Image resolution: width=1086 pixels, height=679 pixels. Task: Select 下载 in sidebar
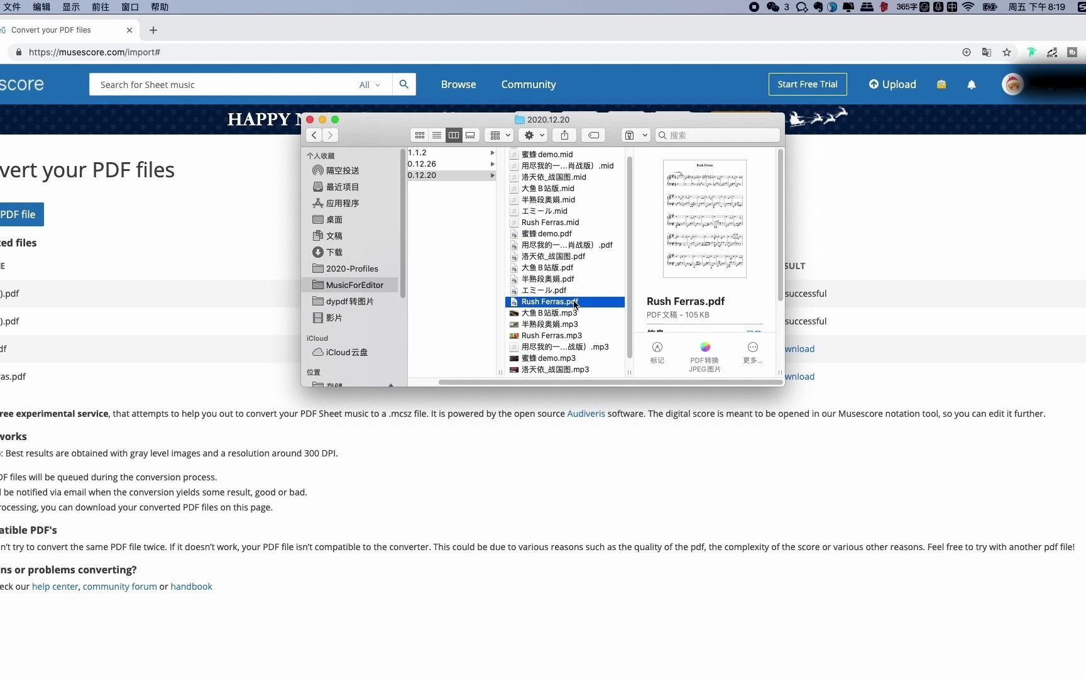[x=334, y=252]
